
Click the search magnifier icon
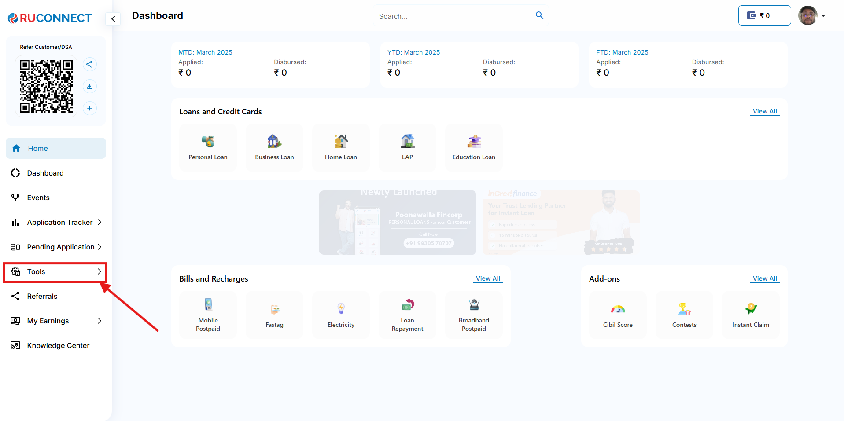(539, 15)
